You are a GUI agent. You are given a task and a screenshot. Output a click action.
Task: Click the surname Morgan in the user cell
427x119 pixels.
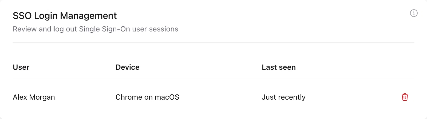tap(42, 97)
